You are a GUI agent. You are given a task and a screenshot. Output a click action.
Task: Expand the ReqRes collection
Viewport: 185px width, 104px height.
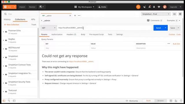(3, 40)
